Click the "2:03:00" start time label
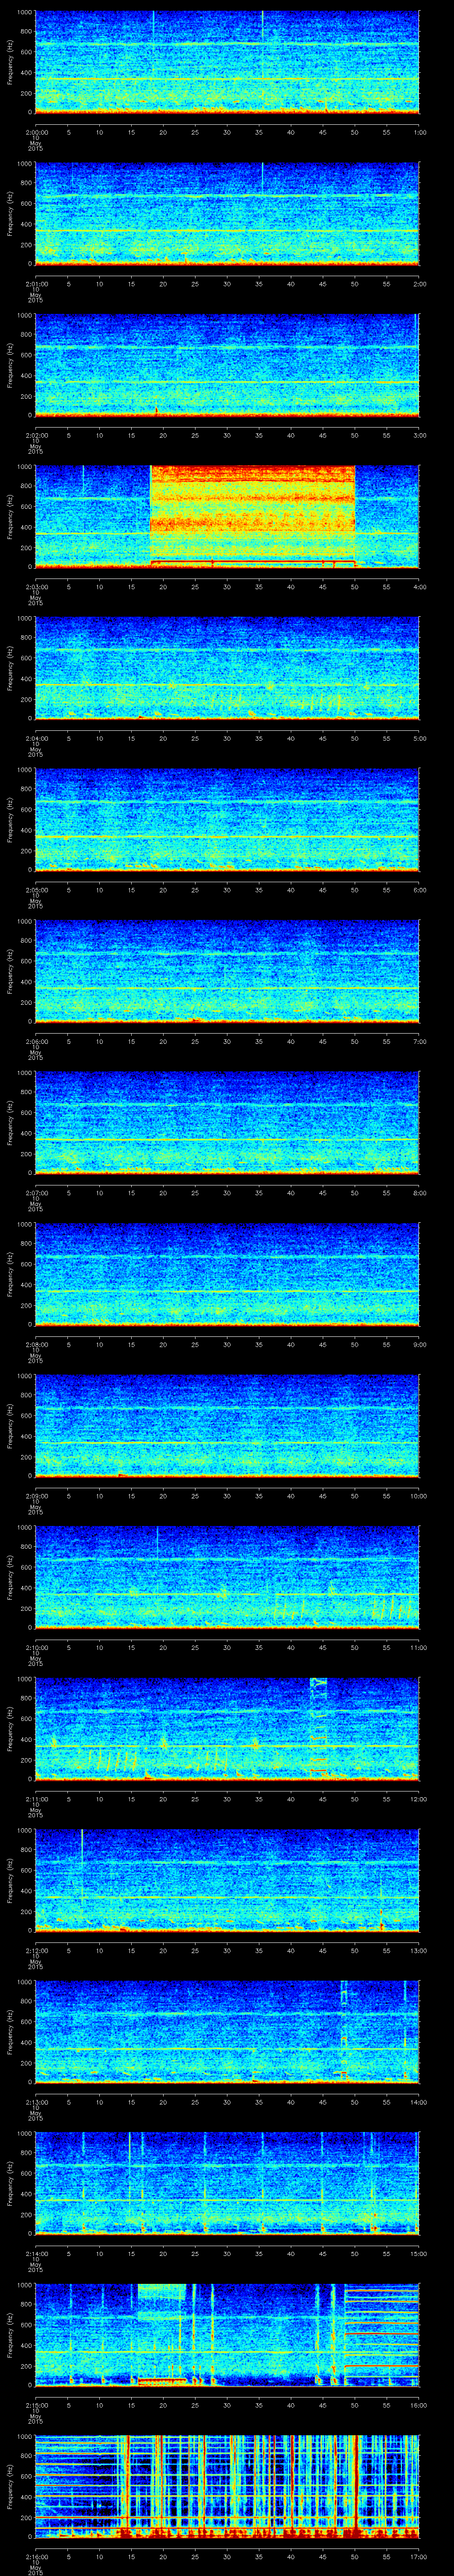 point(36,587)
